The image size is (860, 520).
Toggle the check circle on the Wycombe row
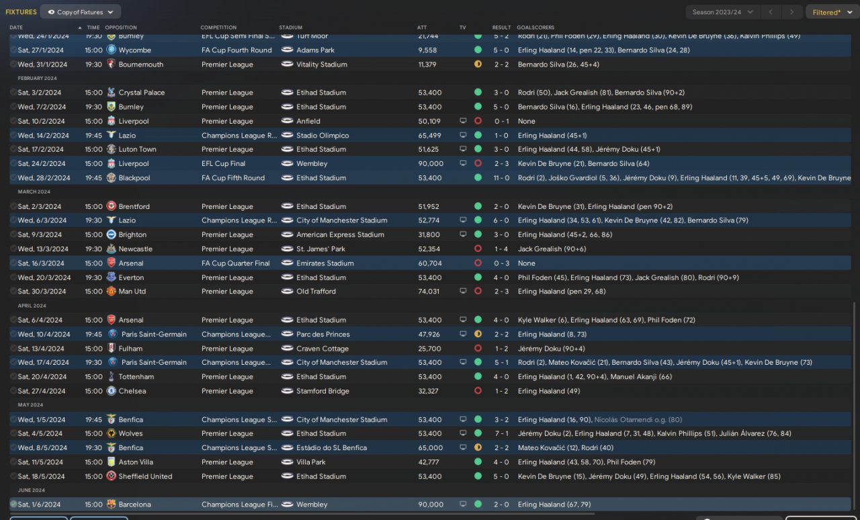pyautogui.click(x=13, y=50)
